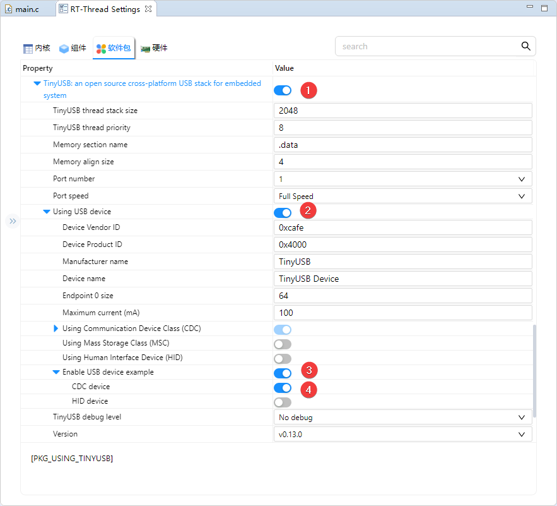Toggle Using USB device switch
Image resolution: width=557 pixels, height=506 pixels.
point(283,213)
